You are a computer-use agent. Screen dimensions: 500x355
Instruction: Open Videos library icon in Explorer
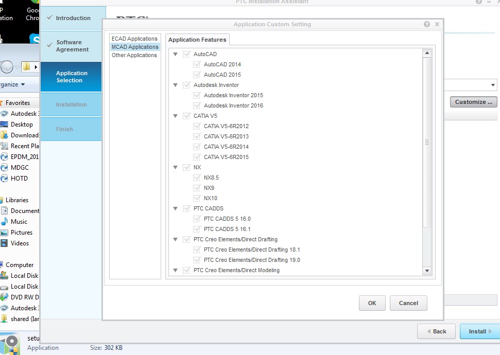4,243
